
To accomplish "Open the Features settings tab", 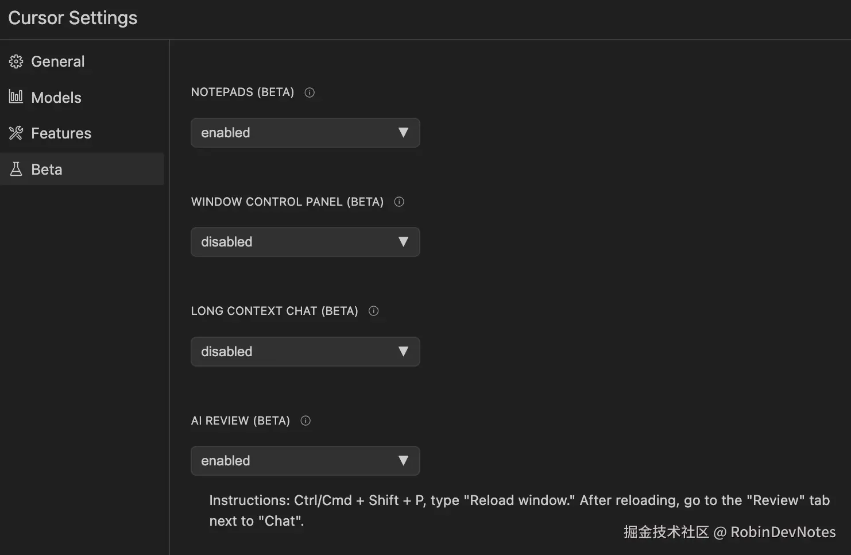I will [x=82, y=133].
